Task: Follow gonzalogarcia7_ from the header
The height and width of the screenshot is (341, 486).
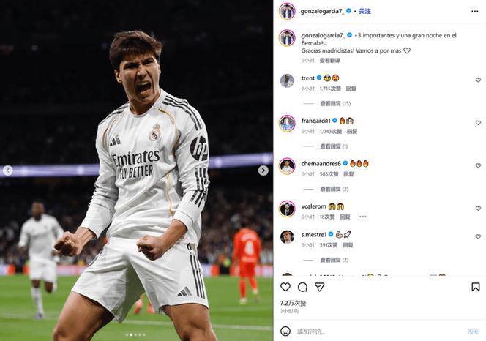Action: click(x=364, y=11)
